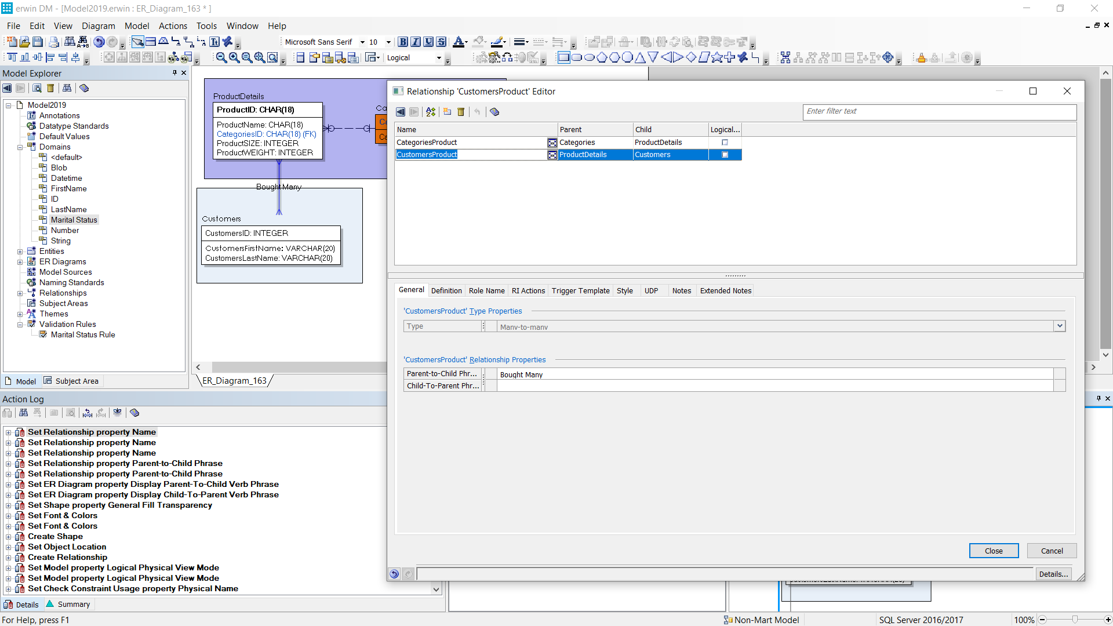This screenshot has width=1113, height=626.
Task: Activate the Zoom In magnifier tool
Action: [x=234, y=57]
